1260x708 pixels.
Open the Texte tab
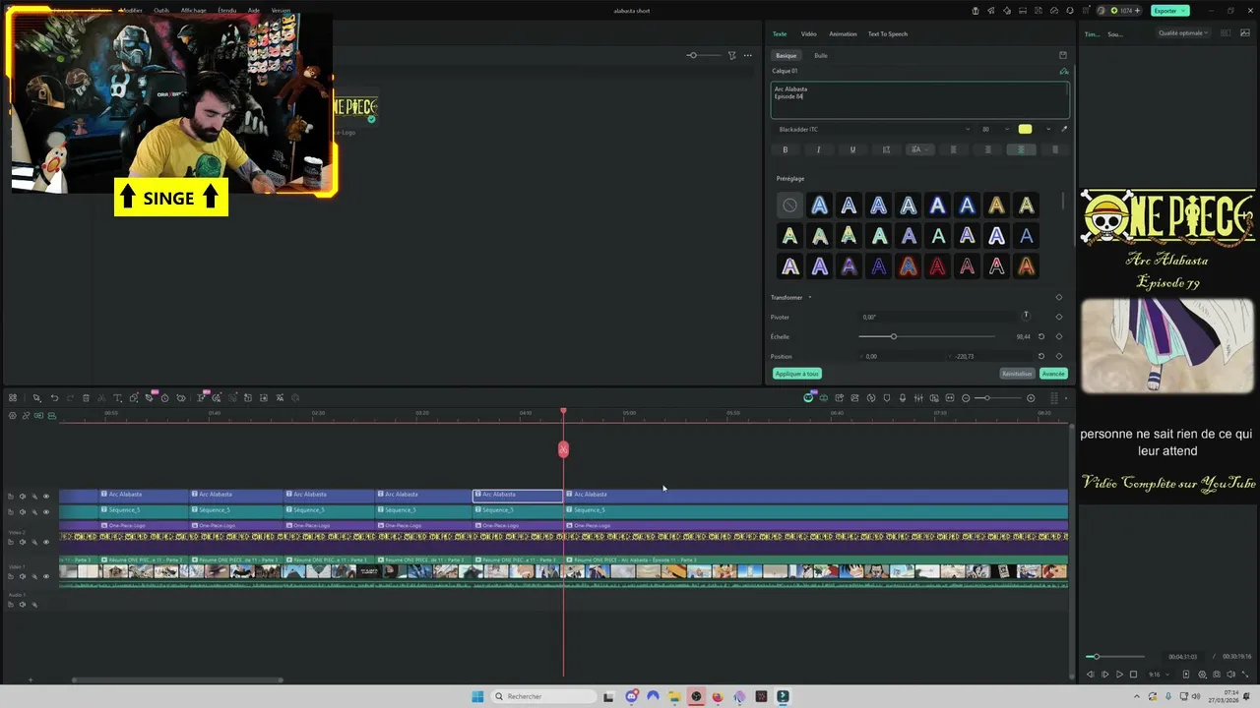click(780, 33)
